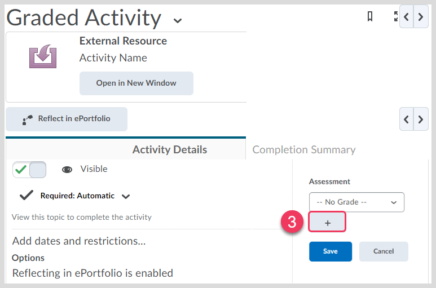Toggle the visibility switch off

point(29,170)
